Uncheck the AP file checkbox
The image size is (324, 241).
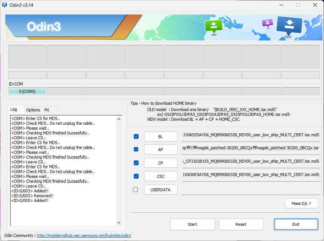tap(136, 149)
